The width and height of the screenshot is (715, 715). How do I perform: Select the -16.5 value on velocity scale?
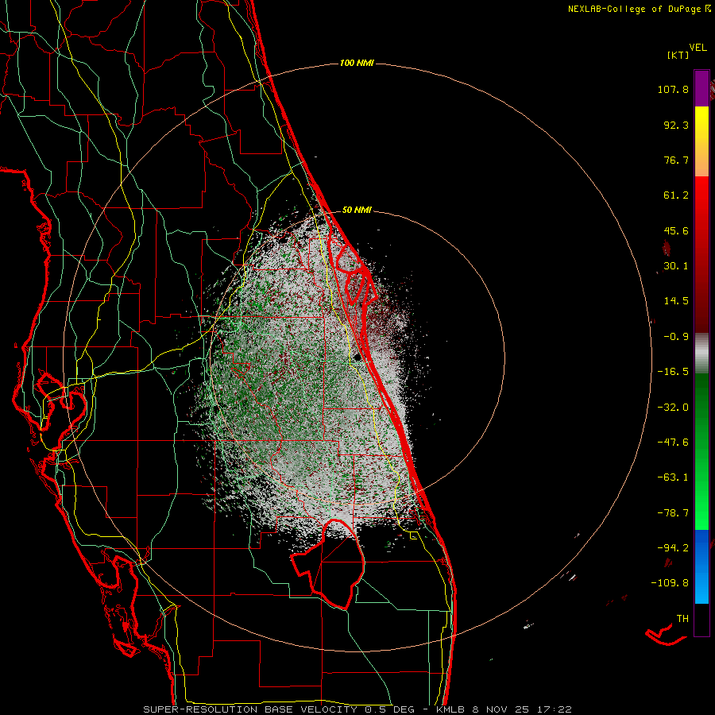click(673, 372)
